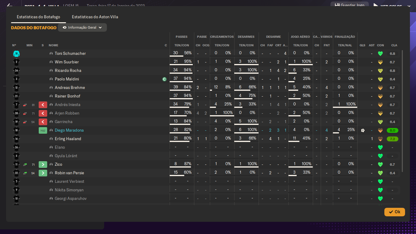Click Nikita Simonyan name
This screenshot has height=234, width=416.
point(69,190)
